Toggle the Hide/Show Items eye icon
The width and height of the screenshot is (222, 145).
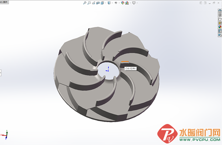coord(116,3)
